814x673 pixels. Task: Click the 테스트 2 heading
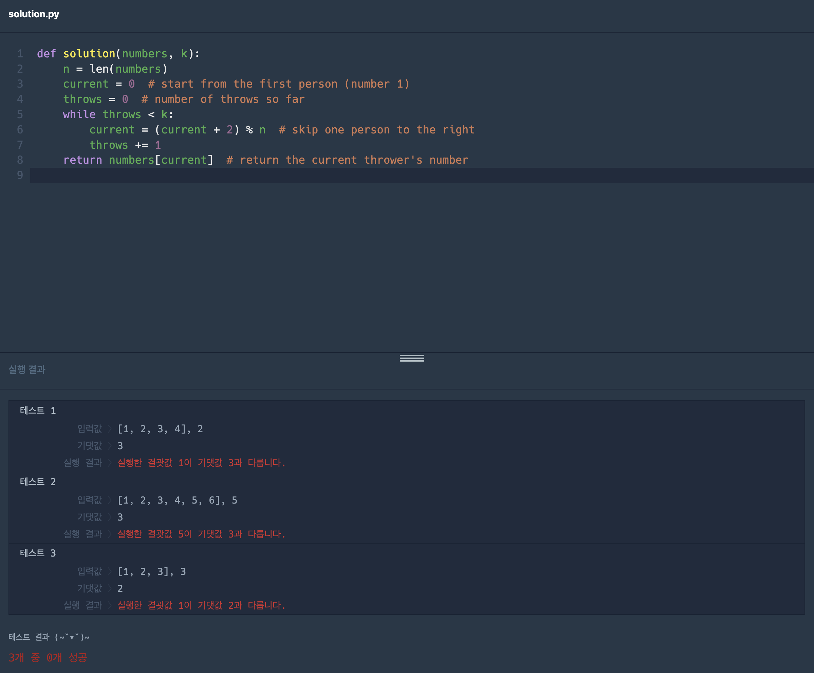38,481
